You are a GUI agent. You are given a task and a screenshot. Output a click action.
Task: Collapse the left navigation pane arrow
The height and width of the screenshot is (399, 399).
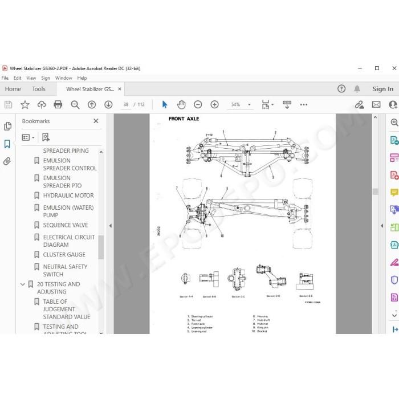coord(111,226)
